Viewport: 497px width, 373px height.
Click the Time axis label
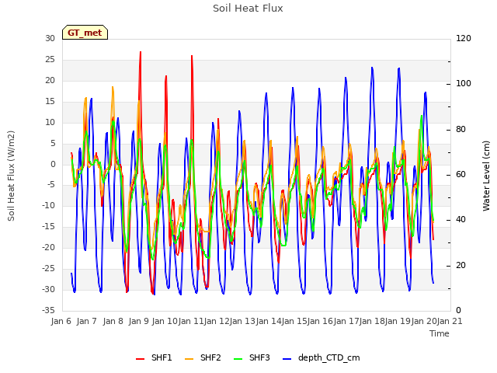pos(440,333)
